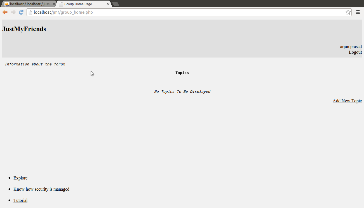The width and height of the screenshot is (364, 208).
Task: Click the page icon in the address bar
Action: point(30,12)
